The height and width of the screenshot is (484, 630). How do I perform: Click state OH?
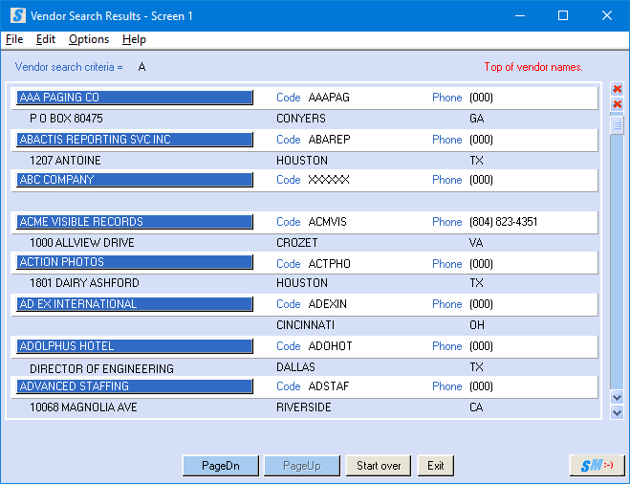[477, 325]
